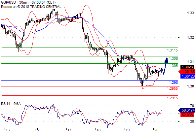195x132 pixels.
Task: Click the red 52.035 RSI MA tag
Action: (187, 115)
